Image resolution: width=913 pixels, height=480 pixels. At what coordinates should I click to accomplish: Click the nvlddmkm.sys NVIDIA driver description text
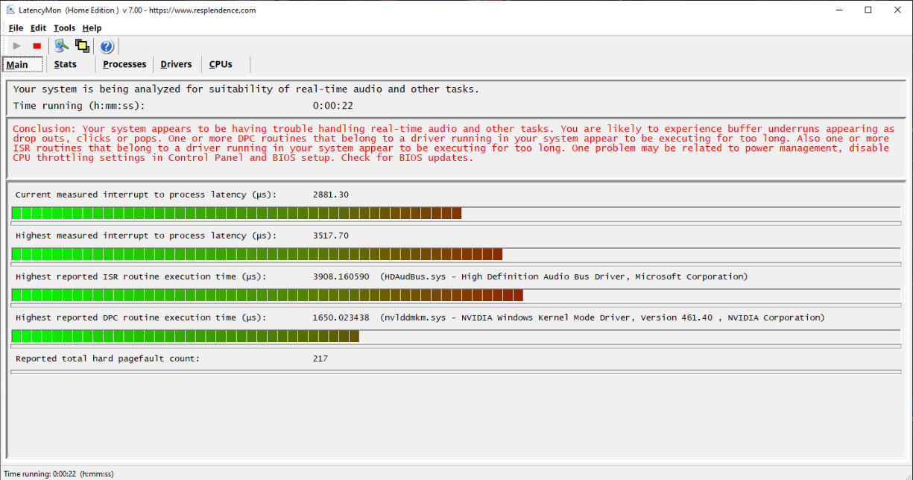pos(602,318)
